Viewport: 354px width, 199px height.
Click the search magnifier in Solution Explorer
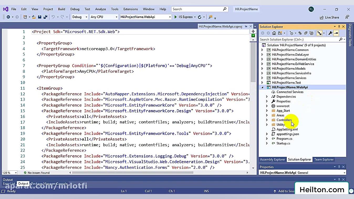[341, 39]
